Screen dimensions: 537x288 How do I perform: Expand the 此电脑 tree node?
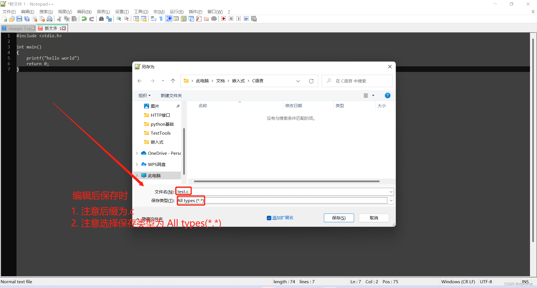(137, 175)
